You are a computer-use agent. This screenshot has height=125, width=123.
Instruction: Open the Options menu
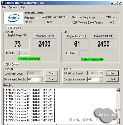click(x=13, y=7)
